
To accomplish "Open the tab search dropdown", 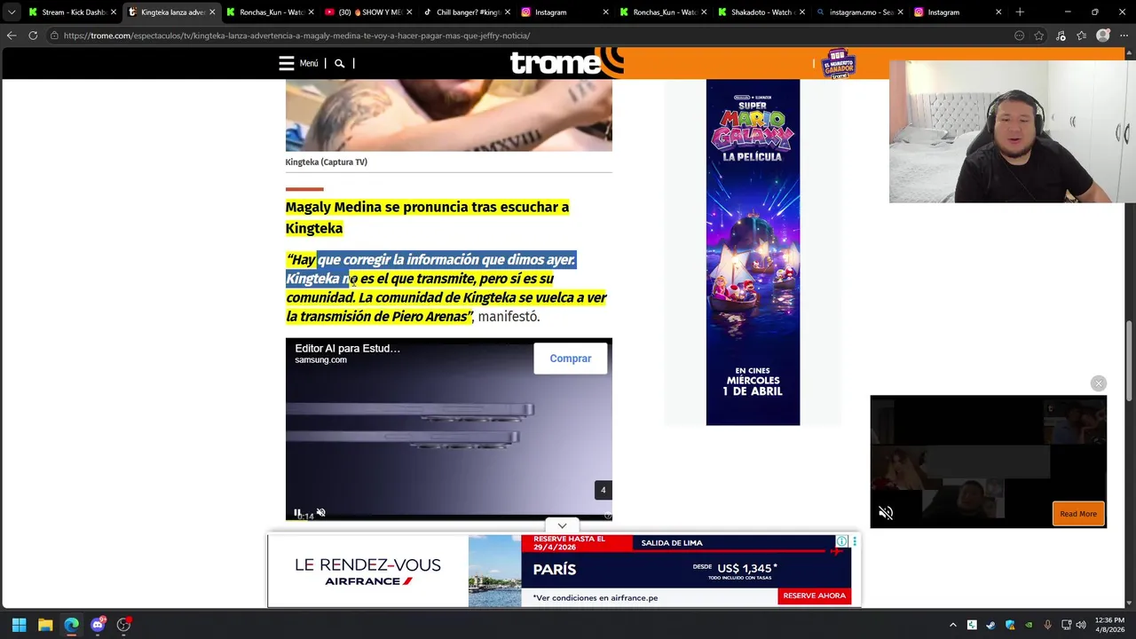I will [12, 12].
